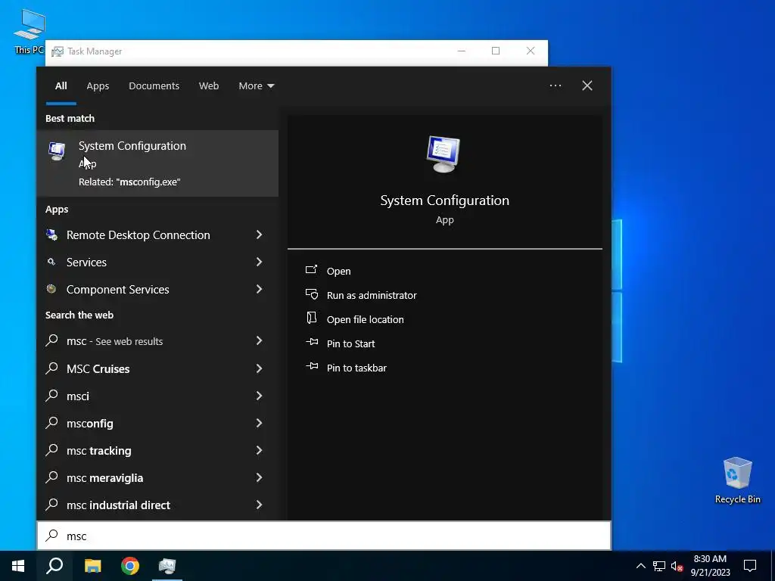Screen dimensions: 775x581
Task: Choose Pin to taskbar
Action: click(x=357, y=368)
